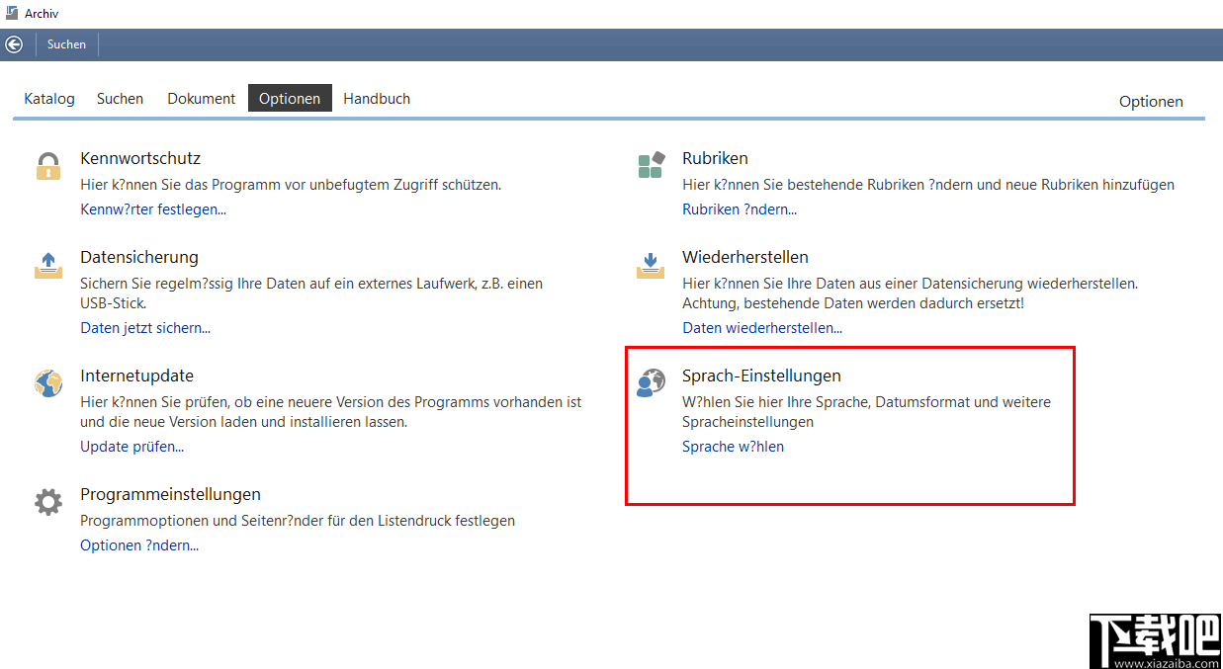Click the Sprach-Einstellungen person globe icon
This screenshot has width=1223, height=669.
tap(651, 383)
